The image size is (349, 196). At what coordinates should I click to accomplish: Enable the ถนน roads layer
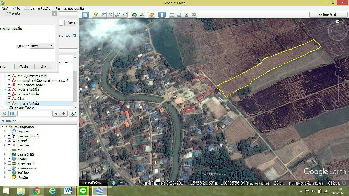(9, 150)
